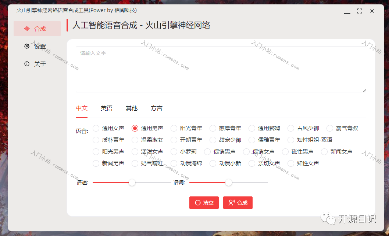Click the speaking-person icon in 合成 button
This screenshot has height=236, width=389.
232,203
